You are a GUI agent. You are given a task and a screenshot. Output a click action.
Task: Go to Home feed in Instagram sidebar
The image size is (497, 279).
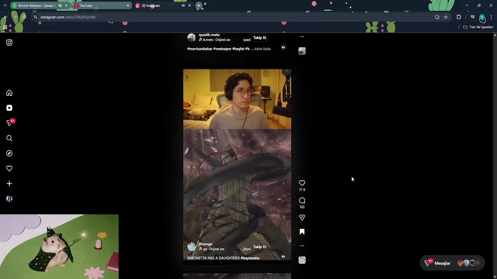point(9,93)
